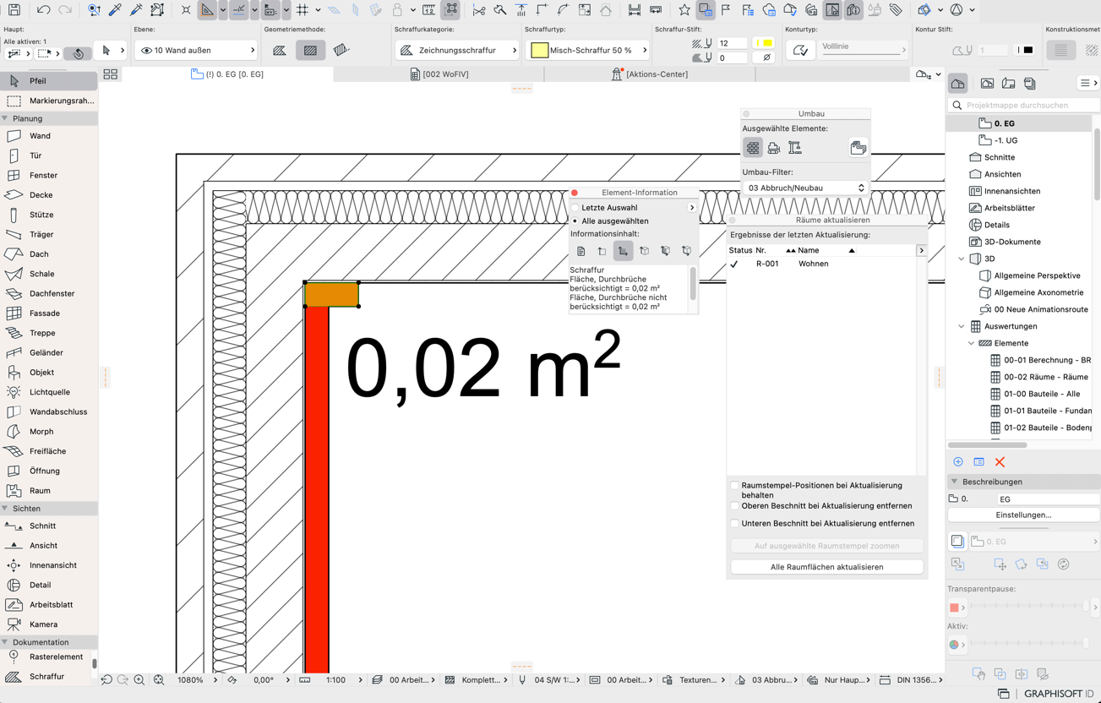
Task: Select the Fenster tool
Action: pos(48,176)
